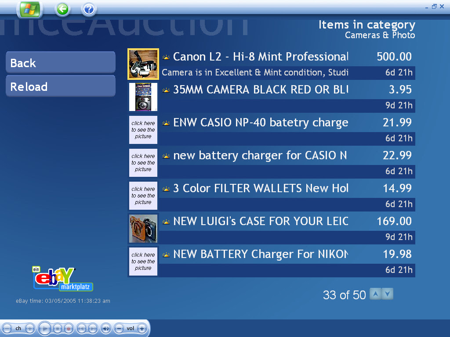Select the Canon L2 - Hi-8 Mint Professional listing
Viewport: 450px width, 337px height.
261,57
